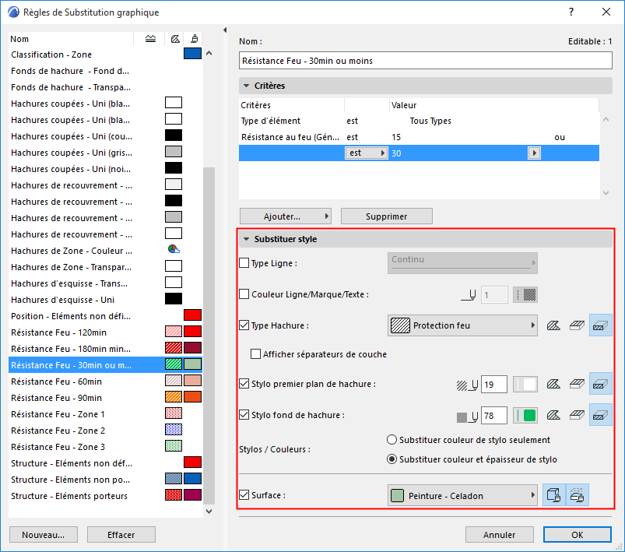This screenshot has width=625, height=552.
Task: Click the Nouveau... button
Action: [x=44, y=534]
